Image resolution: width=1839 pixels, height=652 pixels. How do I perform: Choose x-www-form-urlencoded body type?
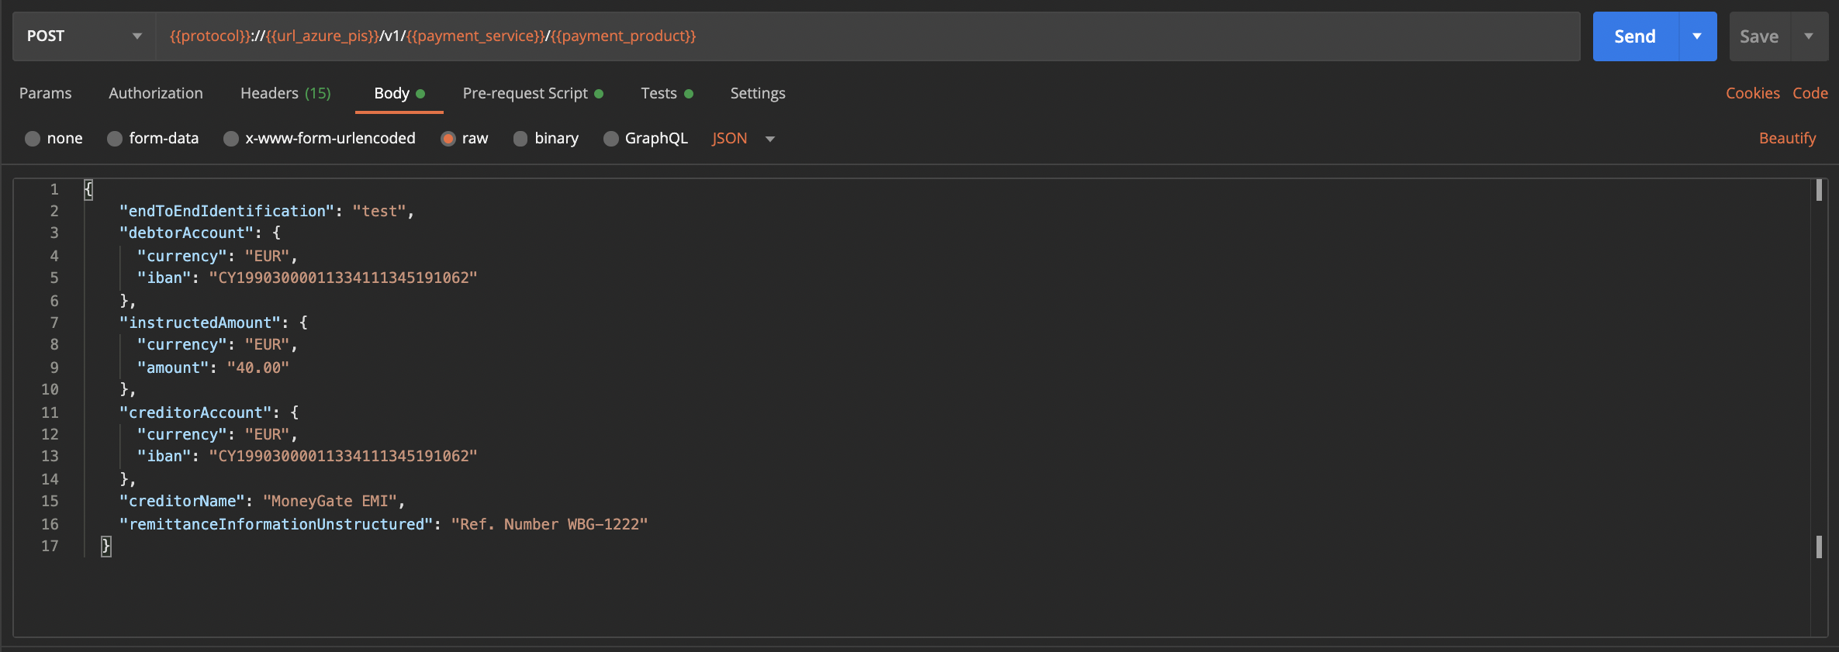point(231,139)
